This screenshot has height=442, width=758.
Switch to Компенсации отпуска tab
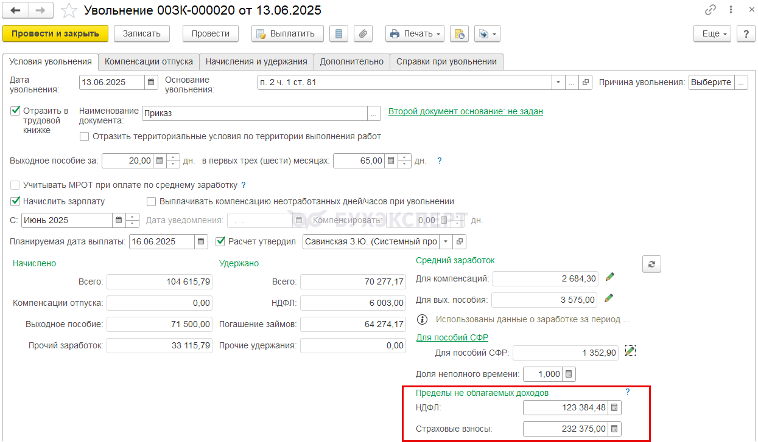click(149, 61)
